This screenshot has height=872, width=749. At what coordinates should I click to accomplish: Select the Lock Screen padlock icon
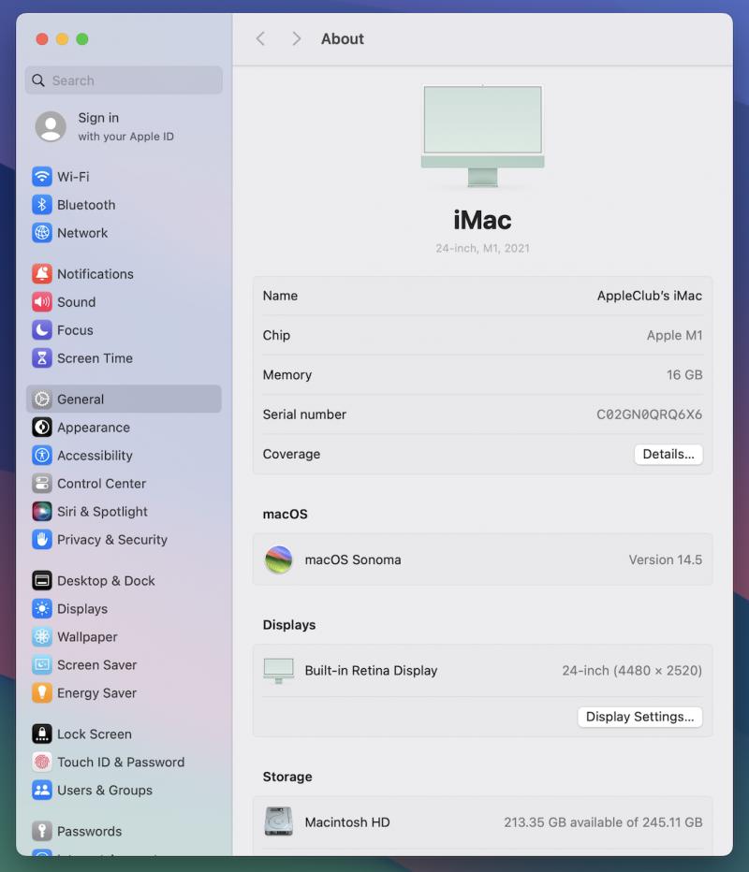pos(42,734)
